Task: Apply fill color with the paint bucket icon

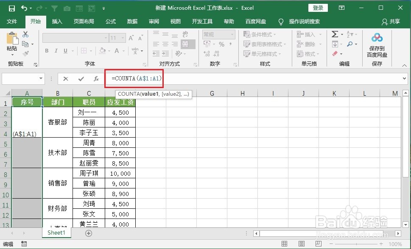Action: (x=102, y=50)
